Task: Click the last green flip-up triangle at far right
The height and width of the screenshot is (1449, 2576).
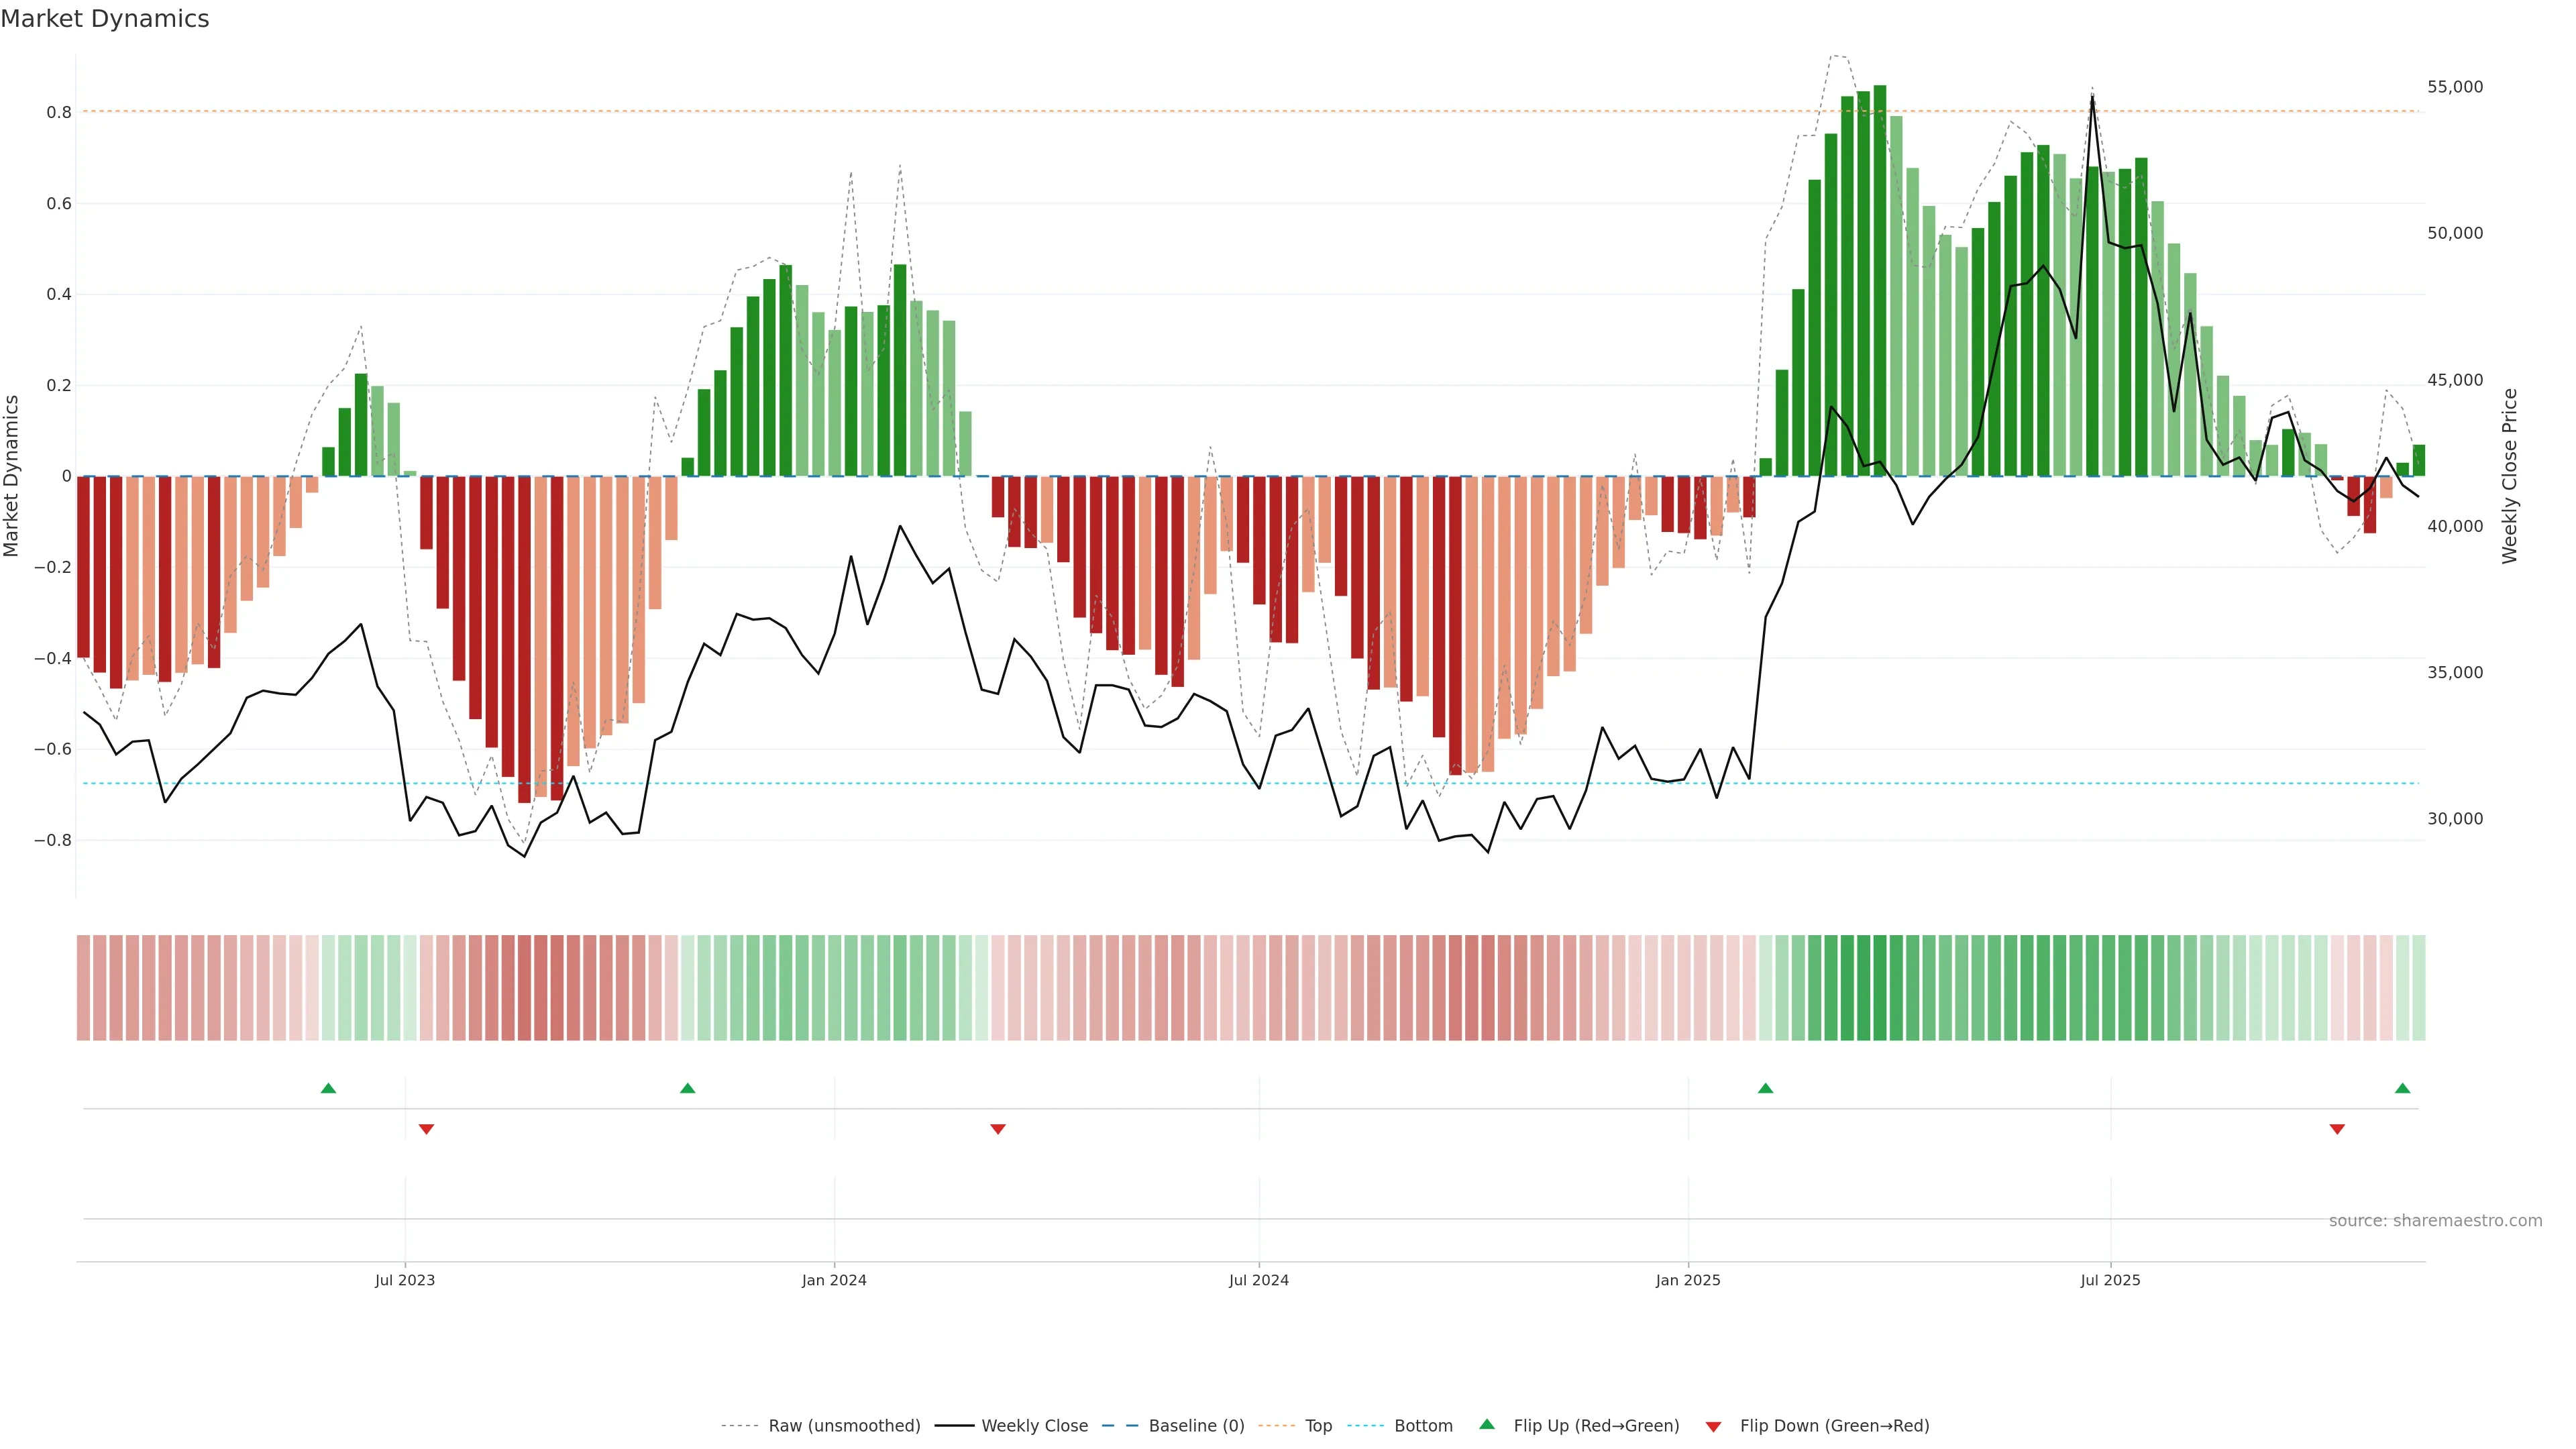Action: pos(2402,1088)
